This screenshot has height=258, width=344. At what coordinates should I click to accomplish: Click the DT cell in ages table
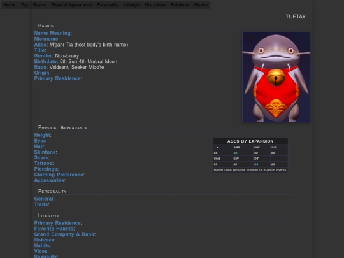pyautogui.click(x=262, y=159)
